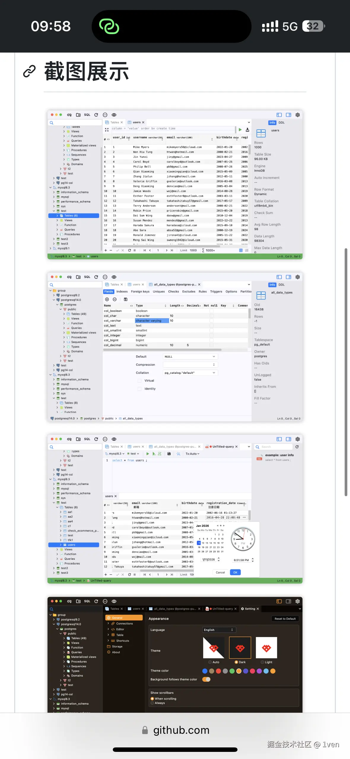Viewport: 350px width, 759px height.
Task: Click the green run filter arrow in users table
Action: point(240,129)
